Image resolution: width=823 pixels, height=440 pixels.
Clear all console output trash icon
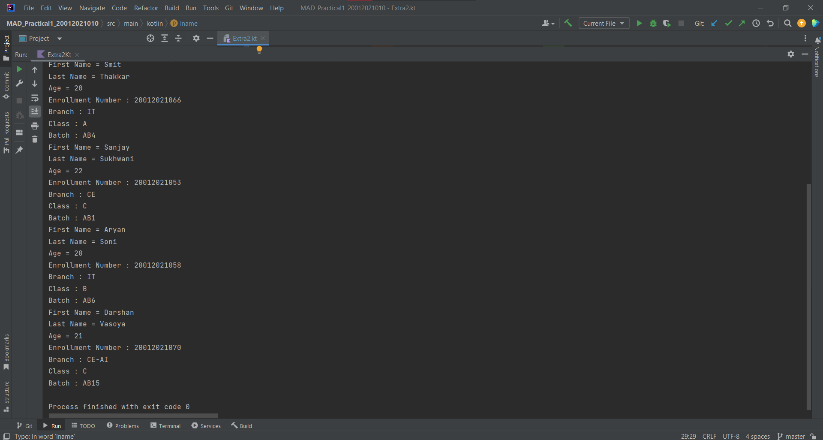point(35,139)
